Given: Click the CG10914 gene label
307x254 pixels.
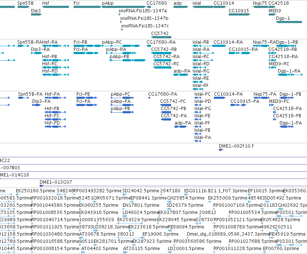Looking at the screenshot, I should pos(224,3).
